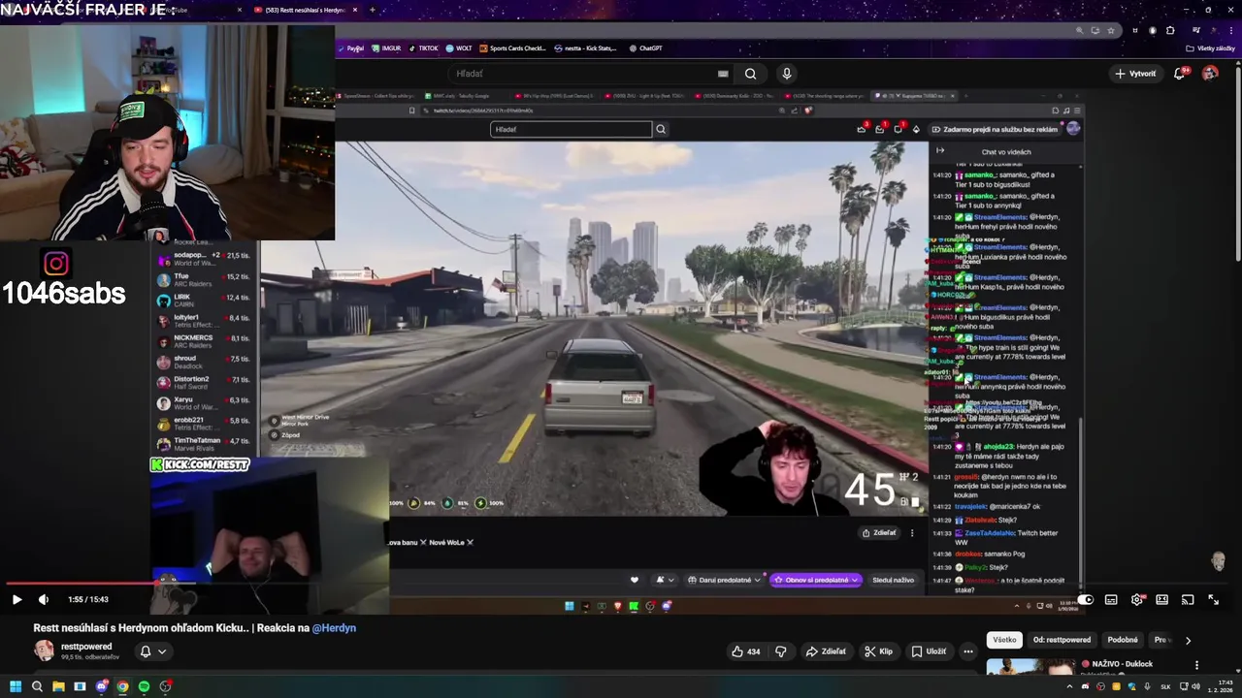Open the @Herdyn link in title
The width and height of the screenshot is (1242, 698).
(334, 628)
